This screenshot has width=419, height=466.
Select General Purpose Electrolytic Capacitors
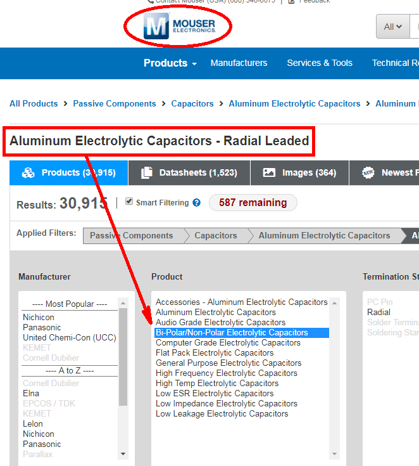228,363
